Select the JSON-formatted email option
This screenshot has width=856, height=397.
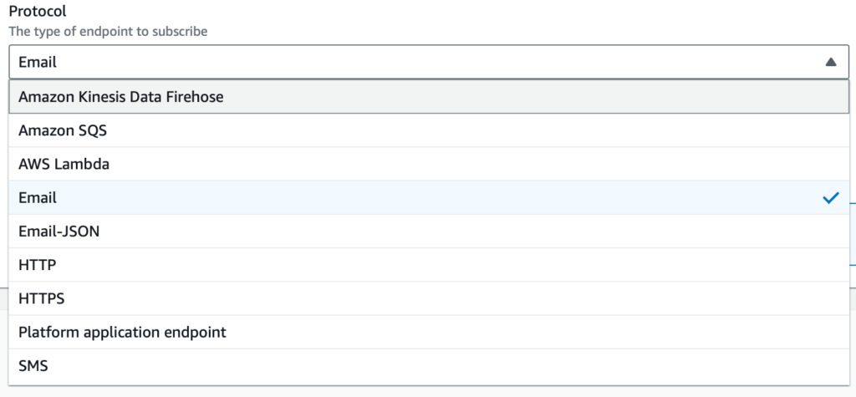click(x=59, y=232)
